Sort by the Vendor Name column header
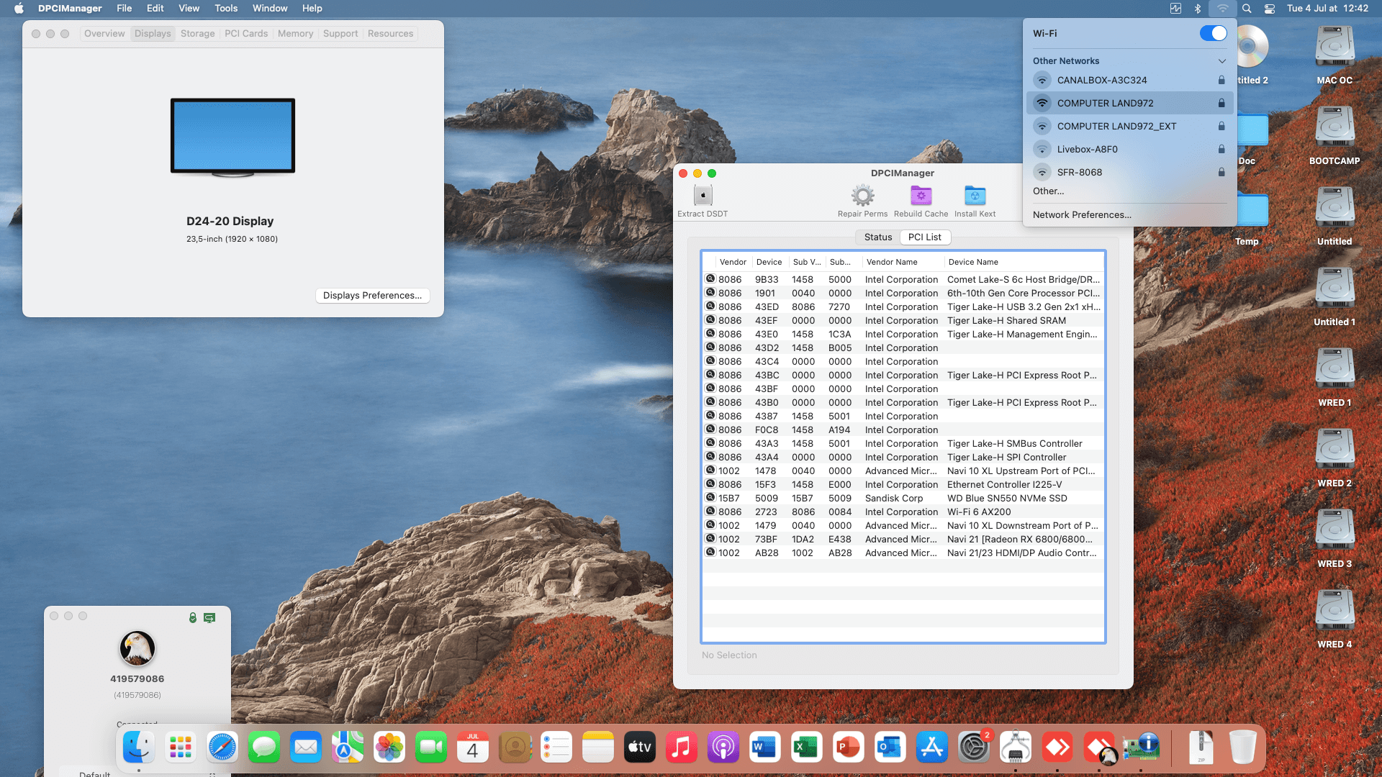This screenshot has width=1382, height=777. (x=902, y=262)
